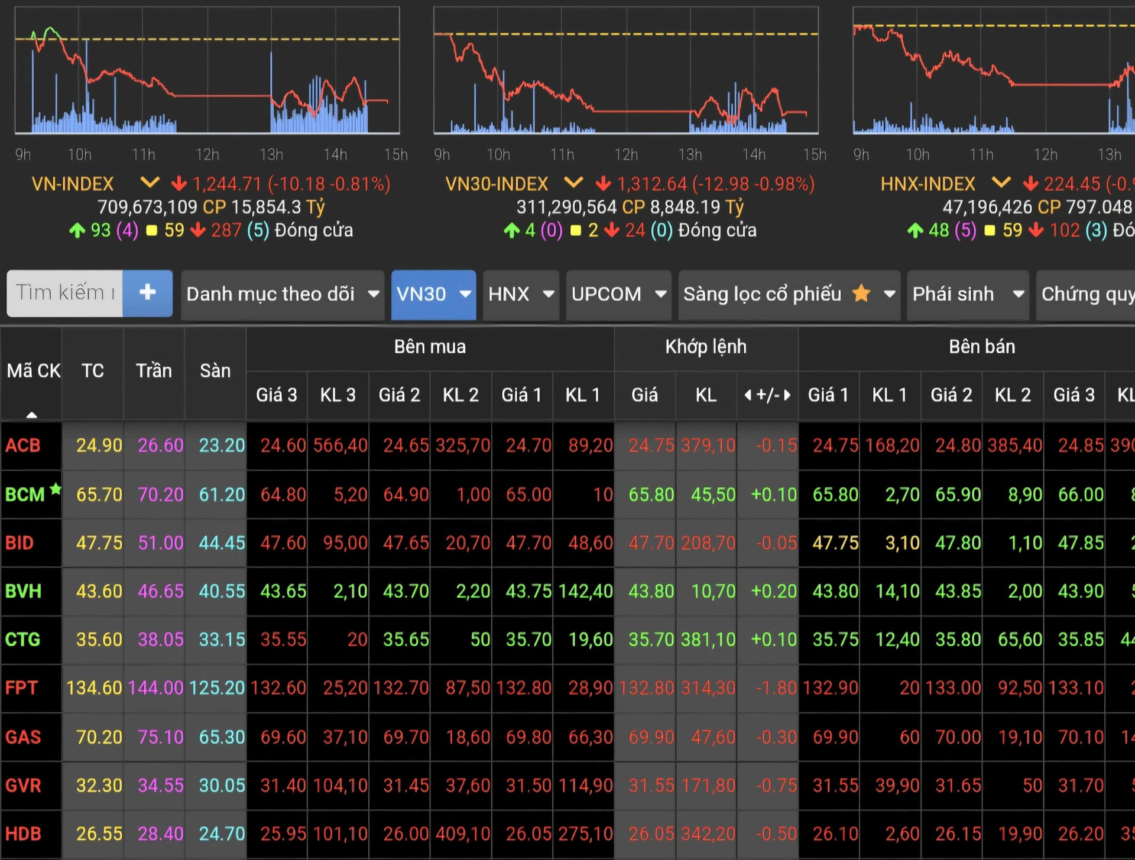The image size is (1135, 860).
Task: Click the red down arrow next to HNX-INDEX value
Action: pos(1030,184)
